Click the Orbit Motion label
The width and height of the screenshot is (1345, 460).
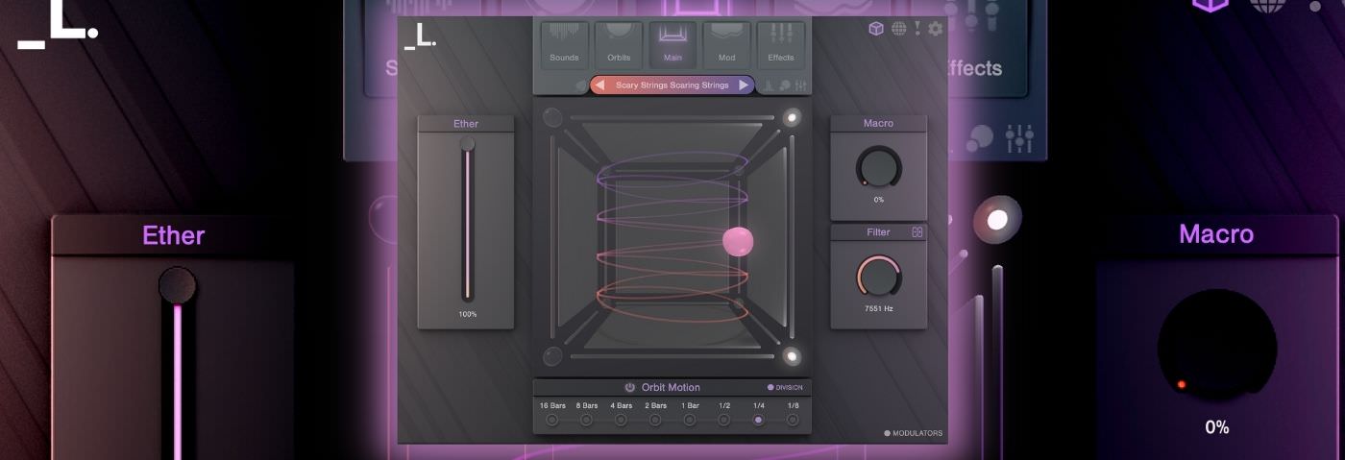point(671,388)
